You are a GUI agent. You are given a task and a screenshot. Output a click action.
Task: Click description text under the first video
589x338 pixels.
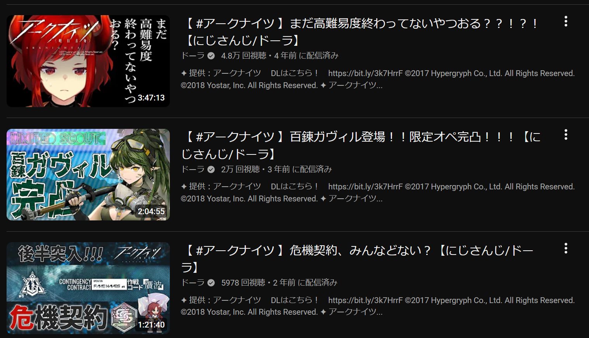(378, 79)
